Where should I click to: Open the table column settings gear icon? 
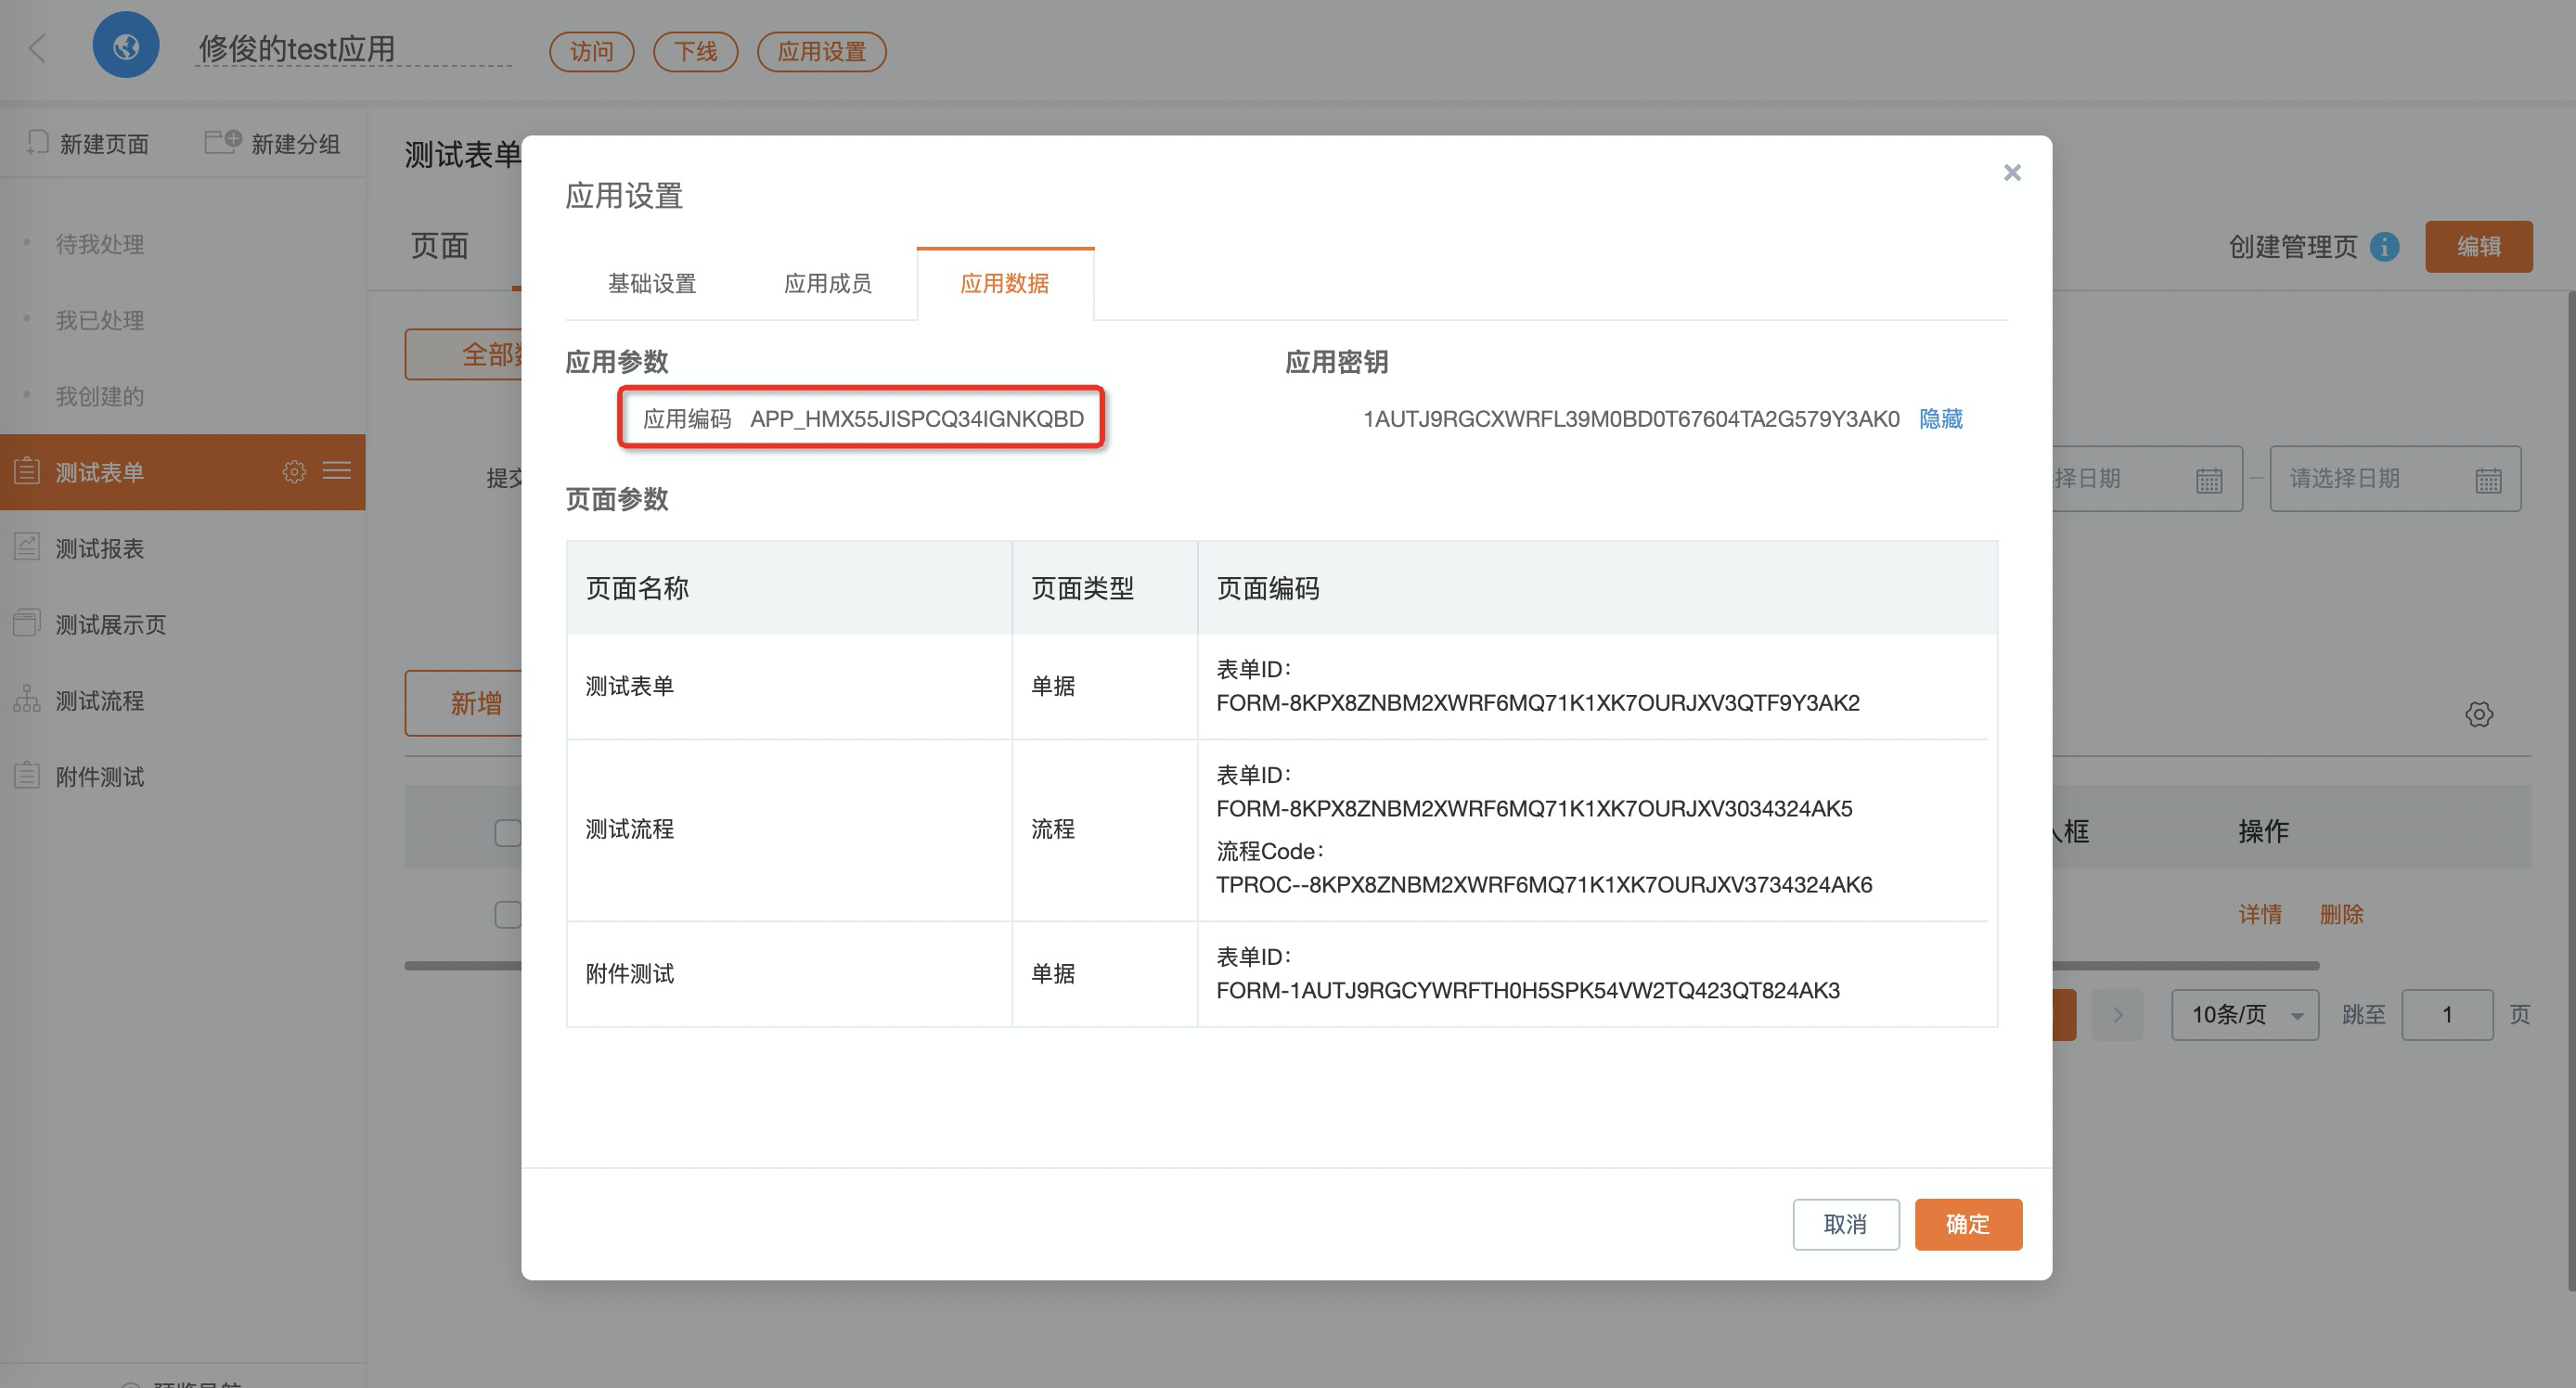(x=2478, y=714)
